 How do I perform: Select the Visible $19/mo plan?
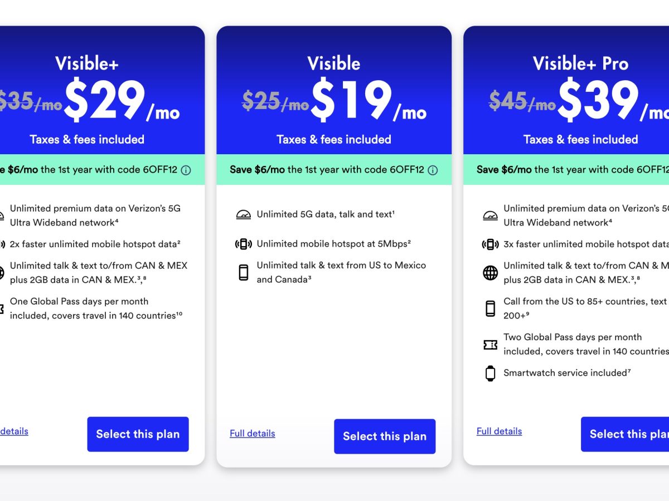coord(385,436)
